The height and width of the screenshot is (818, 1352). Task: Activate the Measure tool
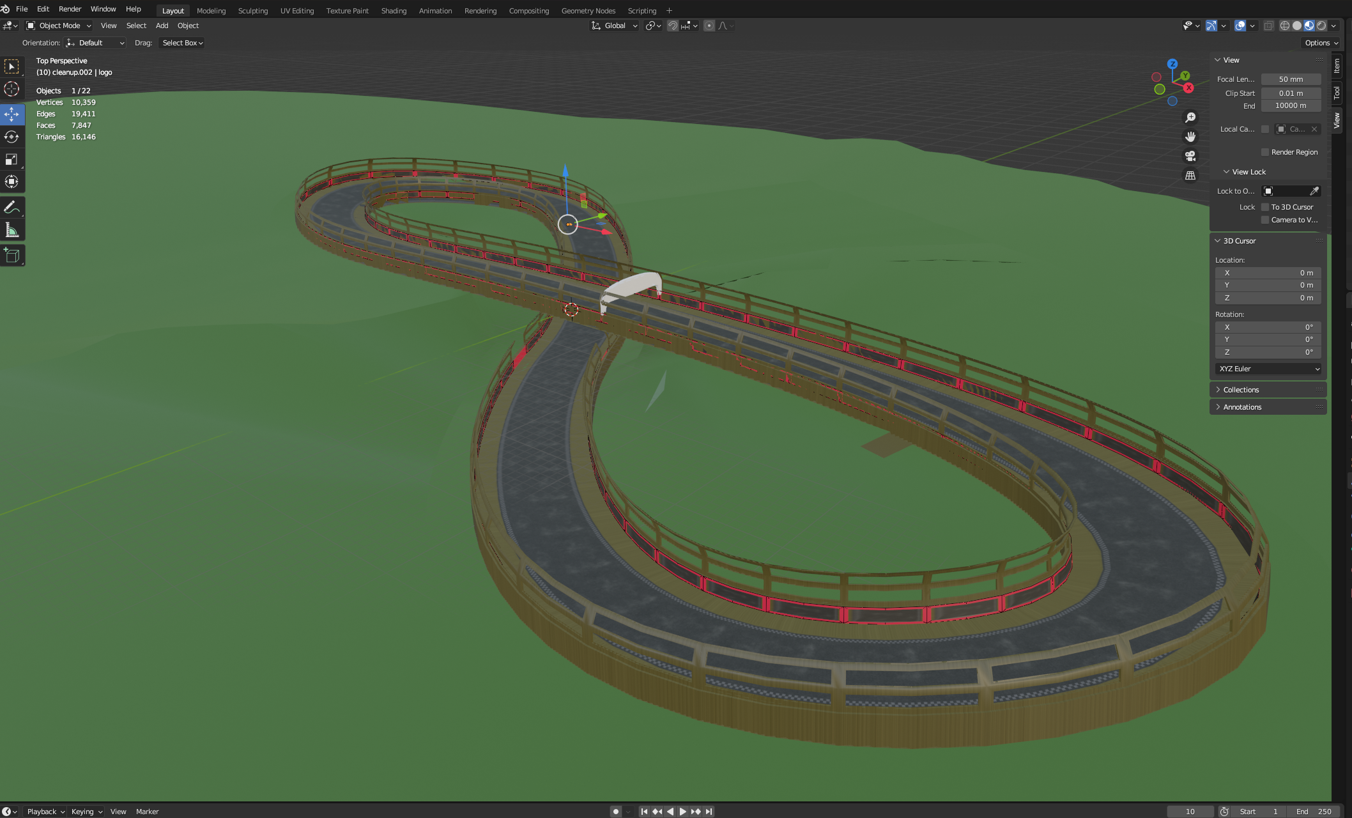pos(12,229)
